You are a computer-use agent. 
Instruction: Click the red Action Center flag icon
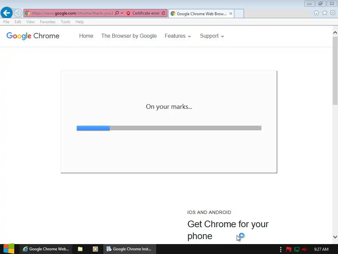point(288,249)
